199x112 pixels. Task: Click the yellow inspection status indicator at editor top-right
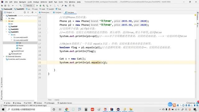click(195, 15)
